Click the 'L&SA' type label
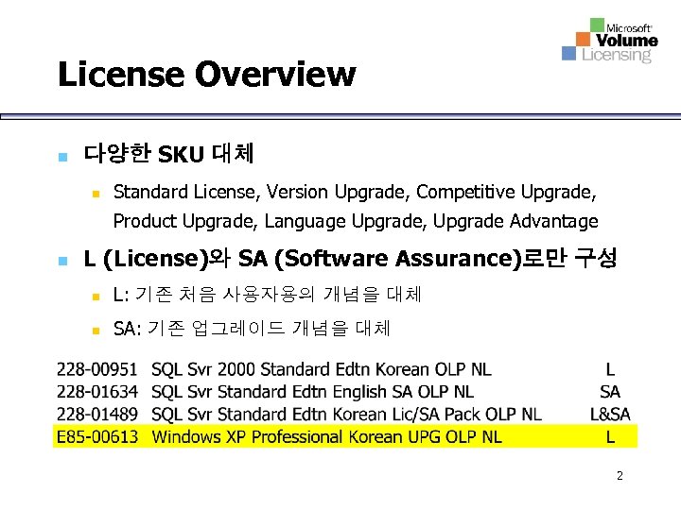Image resolution: width=681 pixels, height=510 pixels. (x=610, y=415)
